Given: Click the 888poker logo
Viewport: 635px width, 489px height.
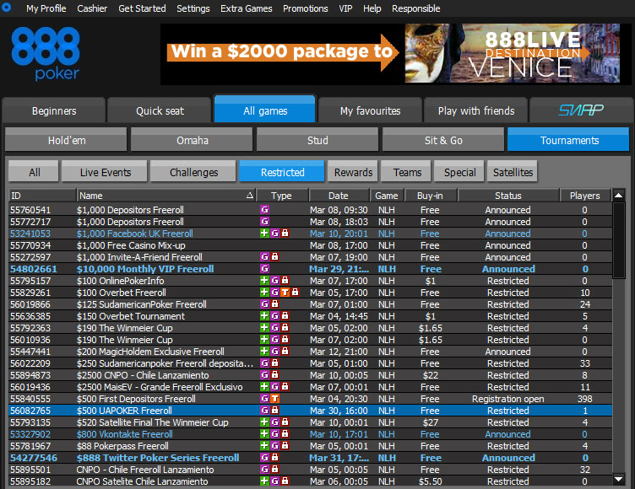Looking at the screenshot, I should tap(46, 54).
